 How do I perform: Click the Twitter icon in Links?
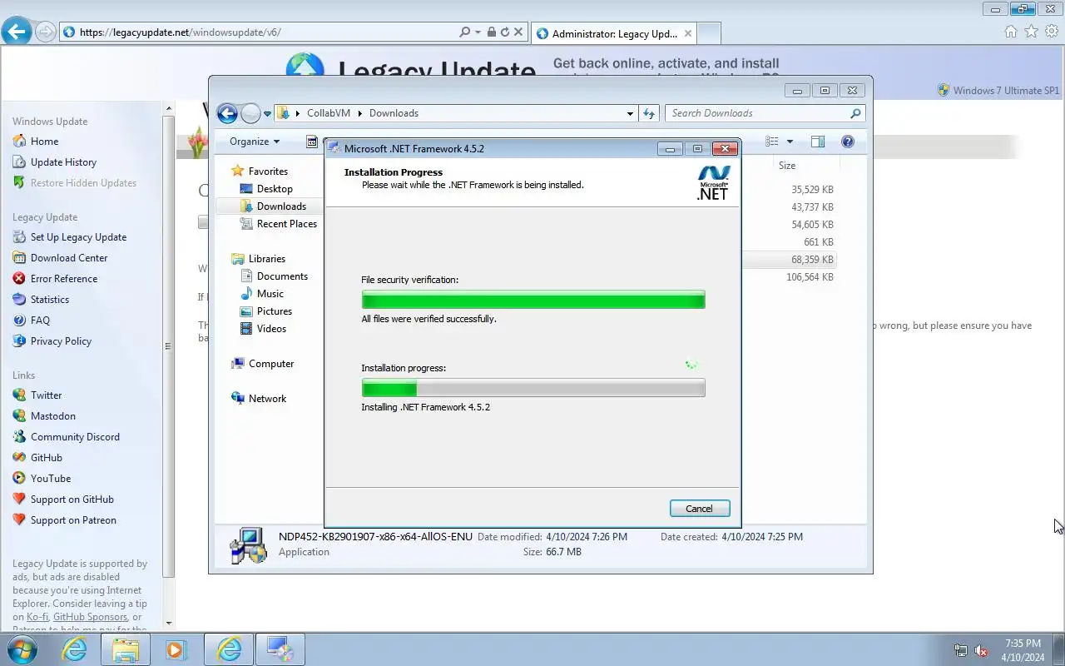tap(19, 395)
